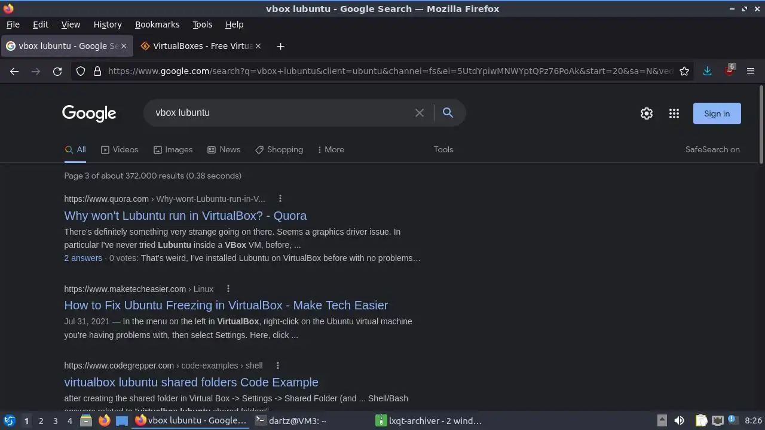This screenshot has width=765, height=430.
Task: Switch to the Shopping results tab
Action: pyautogui.click(x=279, y=149)
